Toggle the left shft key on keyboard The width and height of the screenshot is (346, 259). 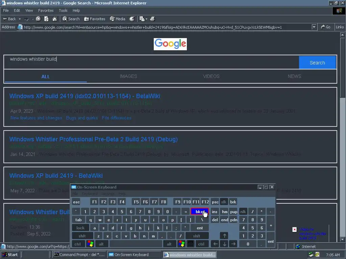(x=82, y=236)
